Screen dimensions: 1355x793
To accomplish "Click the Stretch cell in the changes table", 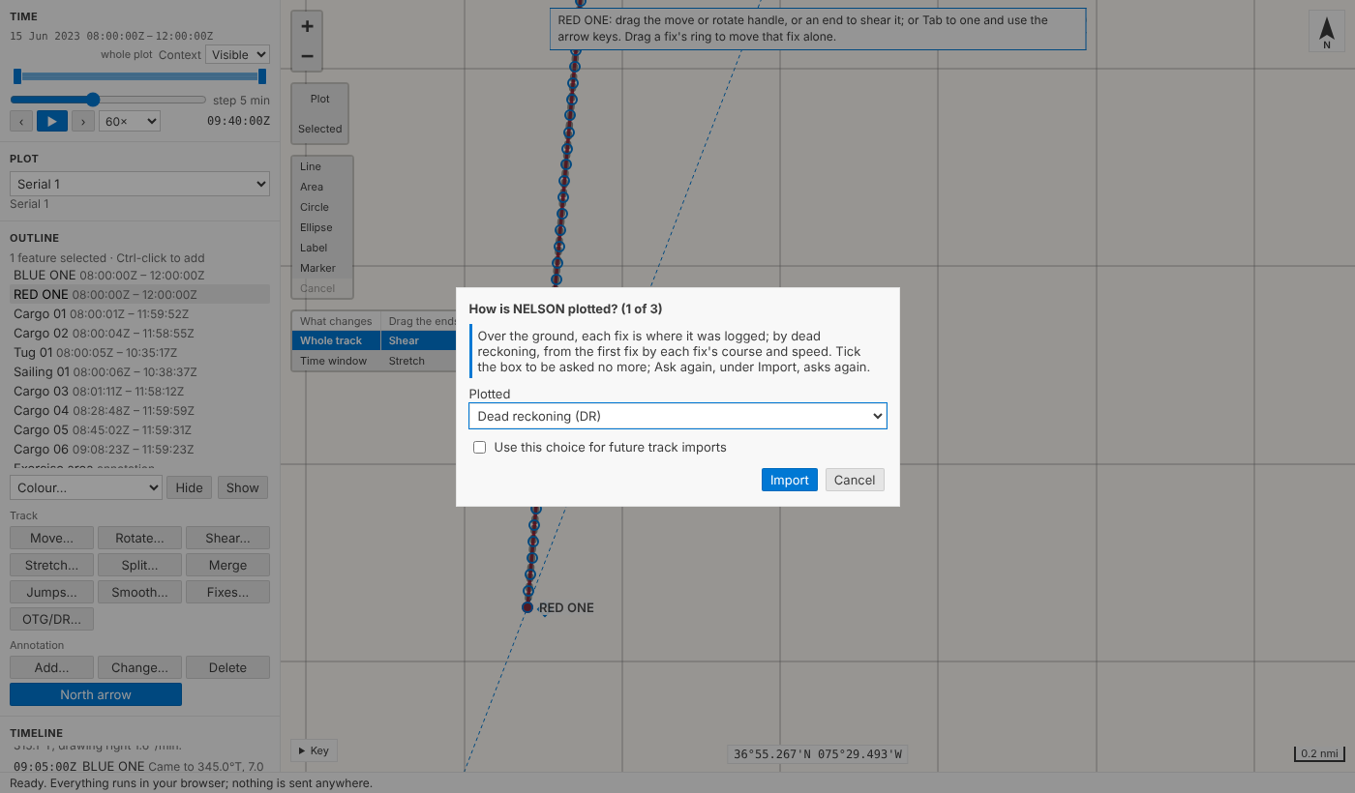I will pos(418,361).
